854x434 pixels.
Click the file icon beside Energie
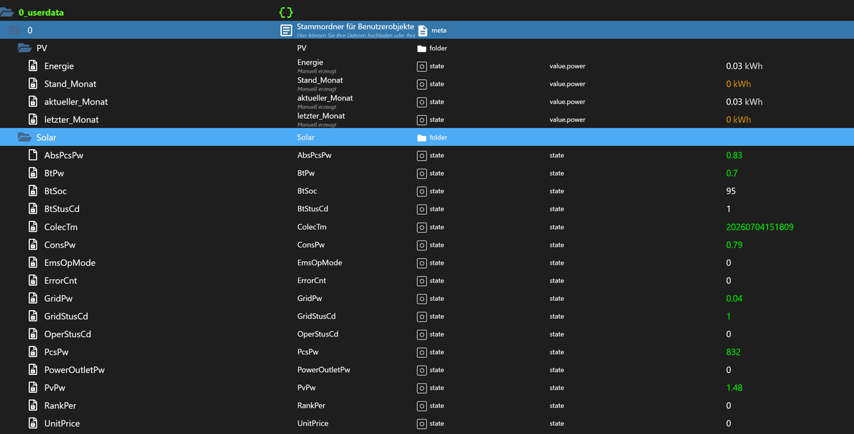[x=33, y=66]
